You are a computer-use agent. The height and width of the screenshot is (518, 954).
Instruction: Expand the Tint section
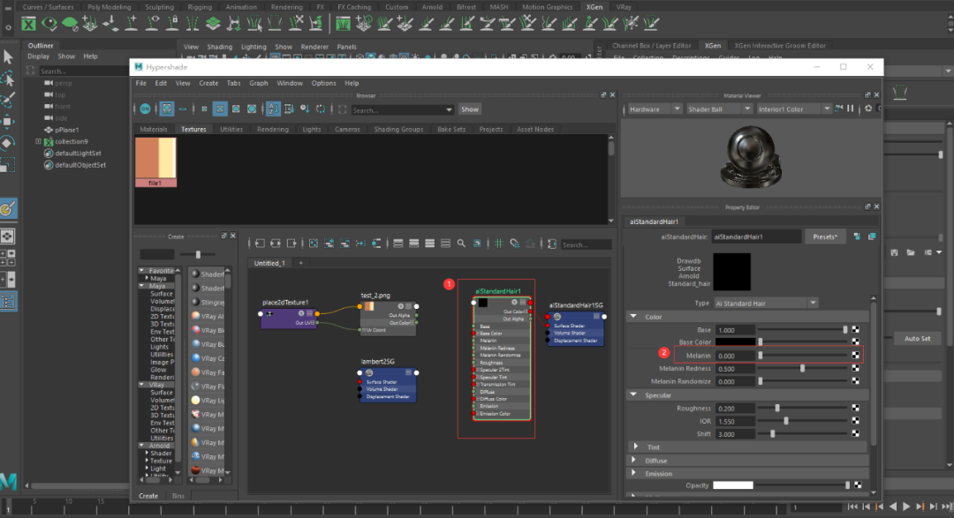tap(636, 447)
